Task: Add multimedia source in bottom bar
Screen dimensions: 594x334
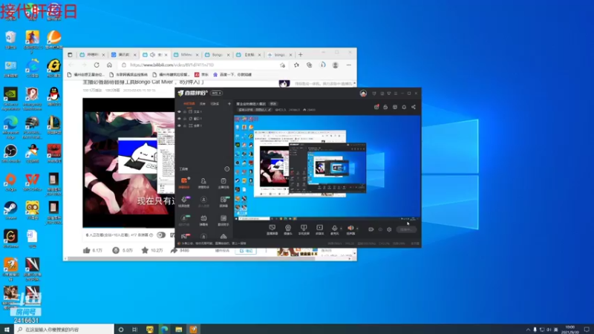Action: (320, 229)
